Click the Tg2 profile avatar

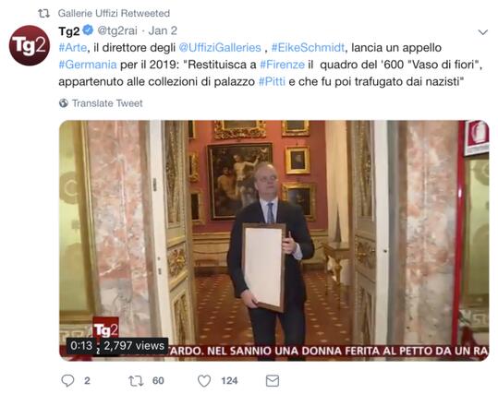[30, 45]
